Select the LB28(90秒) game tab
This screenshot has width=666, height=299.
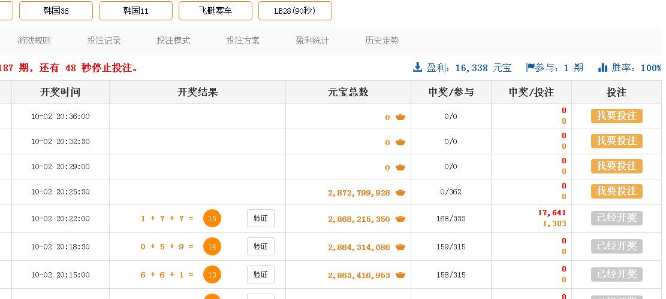pos(294,11)
